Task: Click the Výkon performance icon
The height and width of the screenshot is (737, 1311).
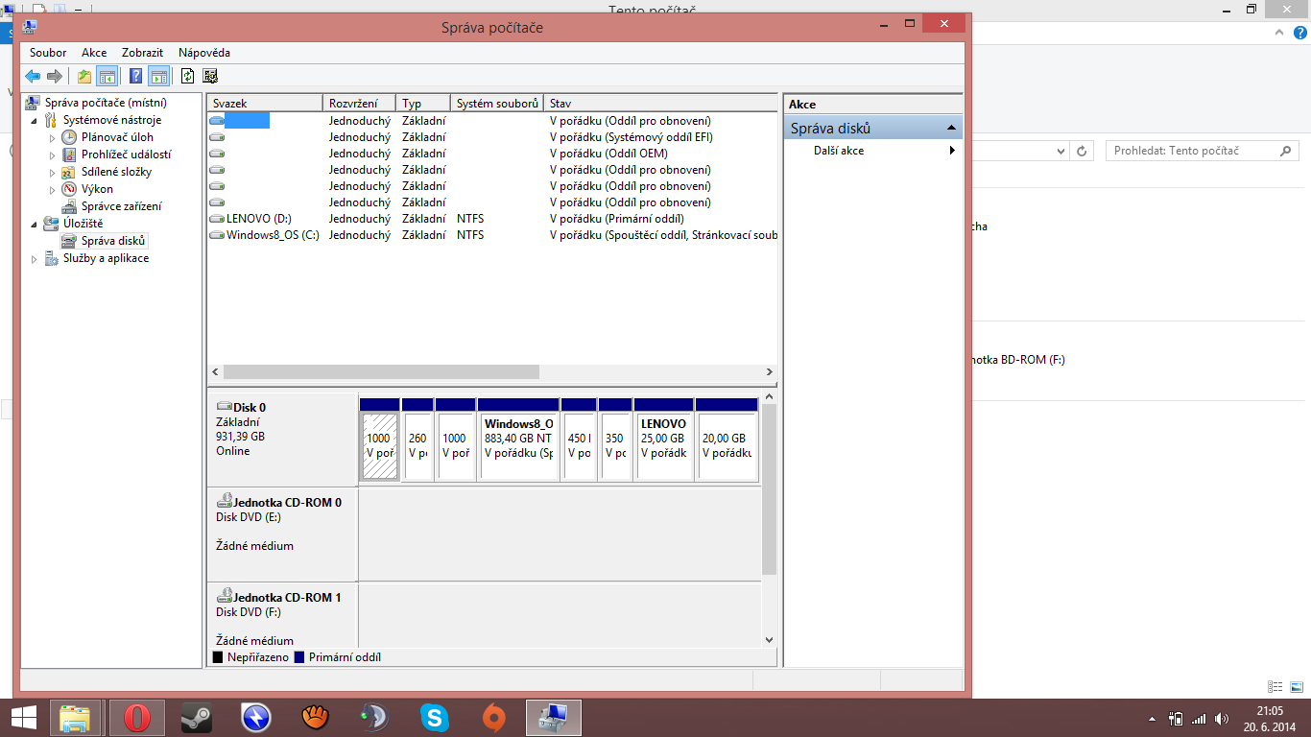Action: pyautogui.click(x=69, y=189)
